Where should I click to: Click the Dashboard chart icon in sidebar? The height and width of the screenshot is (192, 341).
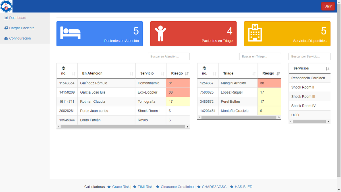[6, 18]
